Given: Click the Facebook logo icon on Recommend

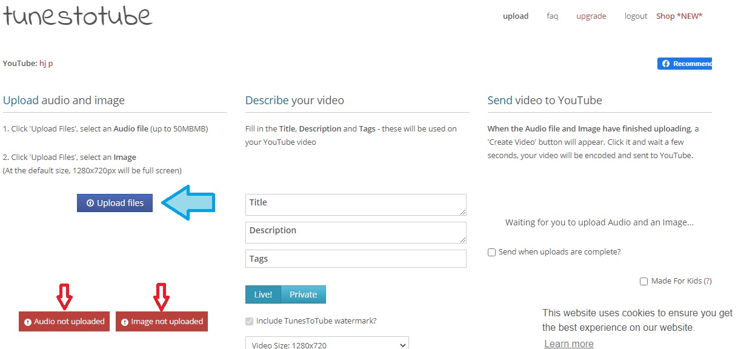Looking at the screenshot, I should [665, 64].
